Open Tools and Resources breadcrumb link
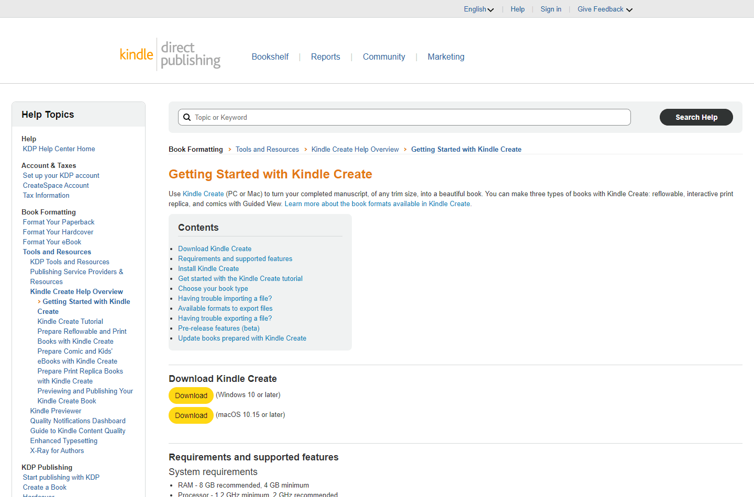This screenshot has height=497, width=754. pyautogui.click(x=267, y=149)
